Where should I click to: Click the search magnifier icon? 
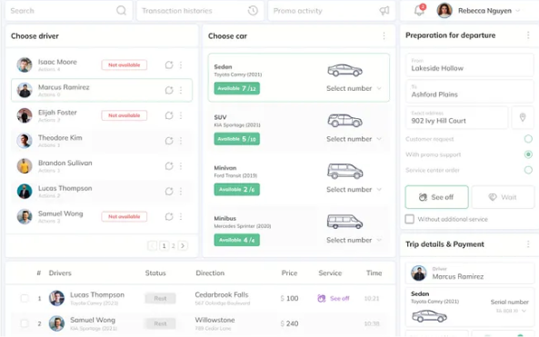coord(121,11)
